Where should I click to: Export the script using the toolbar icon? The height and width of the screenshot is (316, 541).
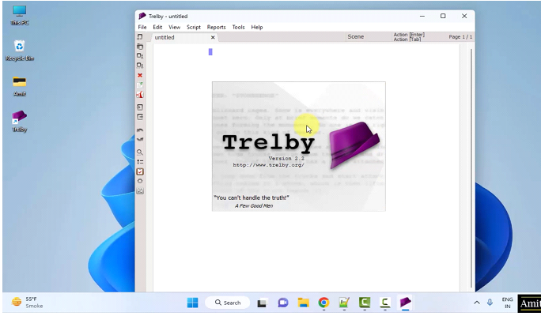[140, 117]
